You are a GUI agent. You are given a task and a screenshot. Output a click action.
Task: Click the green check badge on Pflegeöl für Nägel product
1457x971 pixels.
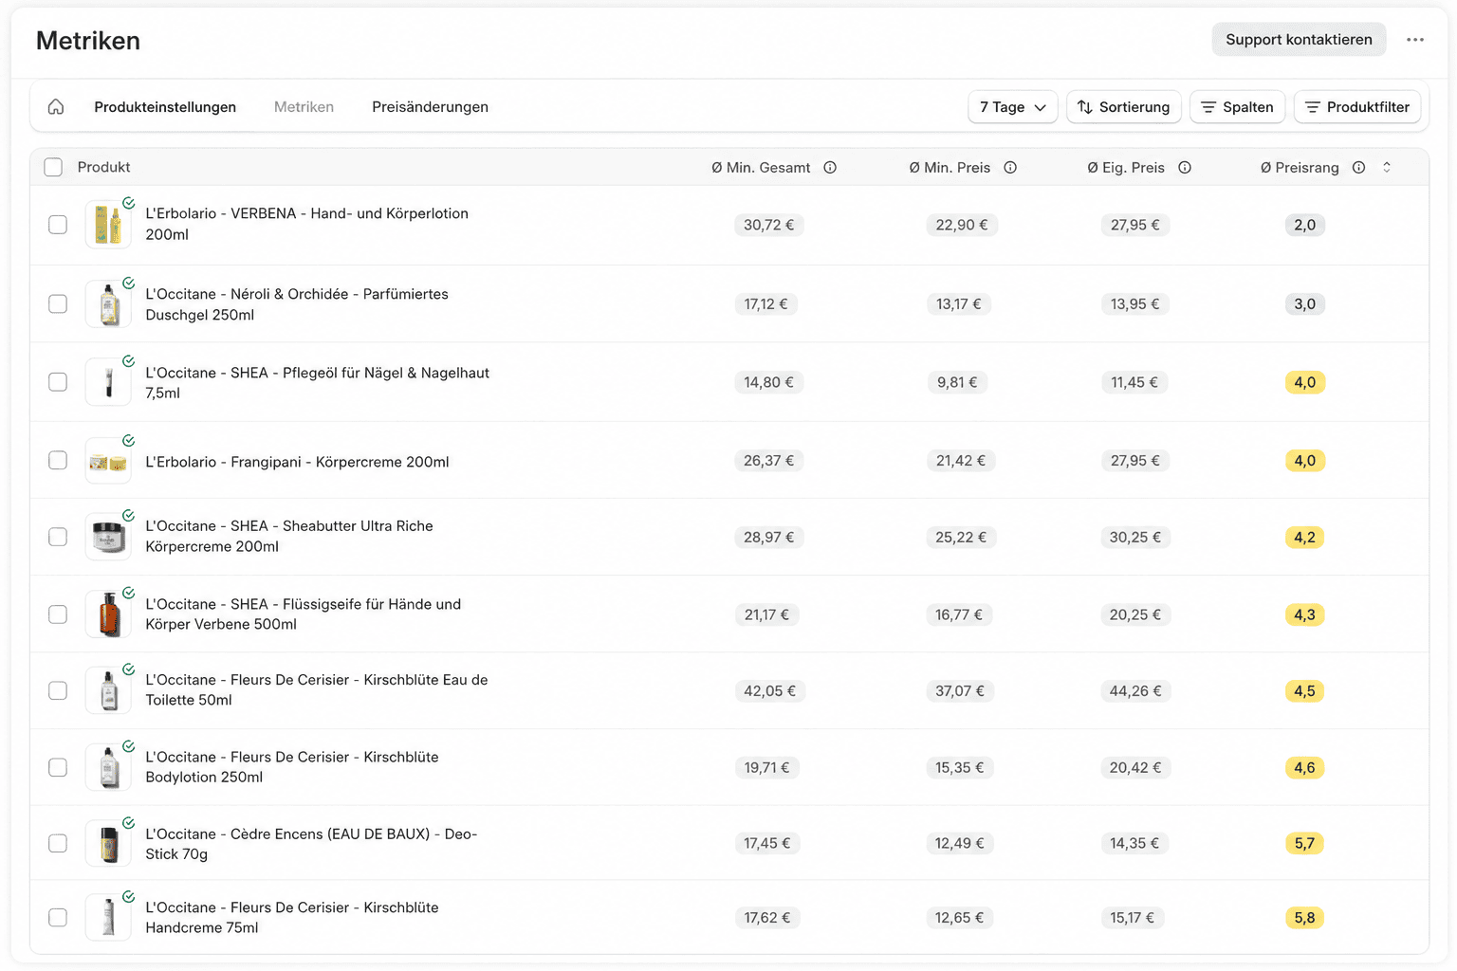coord(128,361)
